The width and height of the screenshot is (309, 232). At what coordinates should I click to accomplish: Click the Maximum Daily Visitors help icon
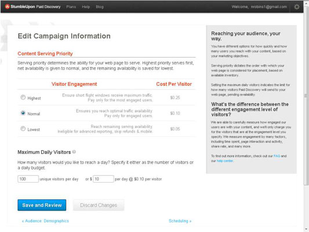74,152
